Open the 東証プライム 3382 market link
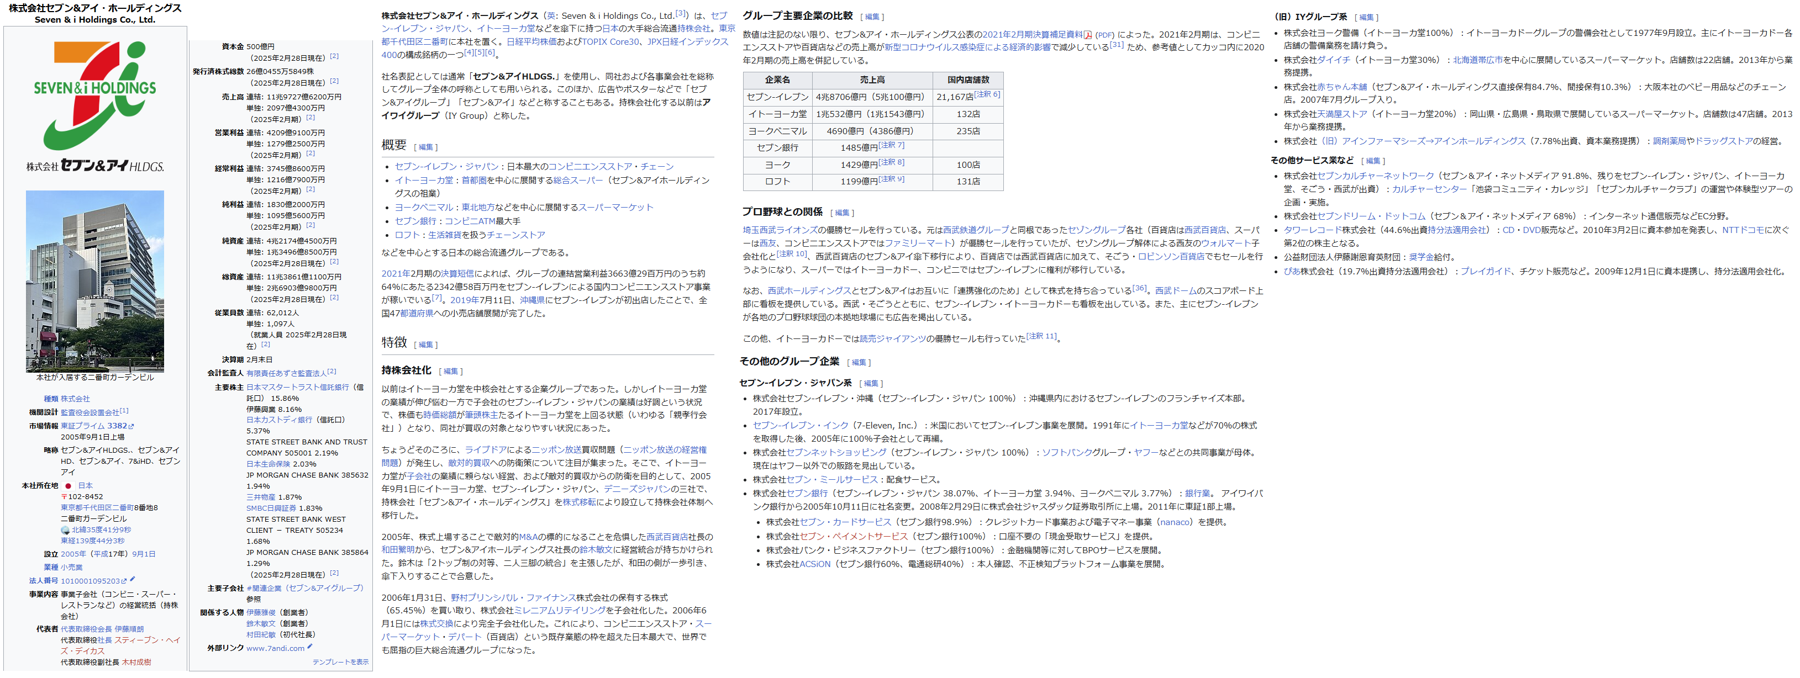The height and width of the screenshot is (678, 1800). point(93,426)
